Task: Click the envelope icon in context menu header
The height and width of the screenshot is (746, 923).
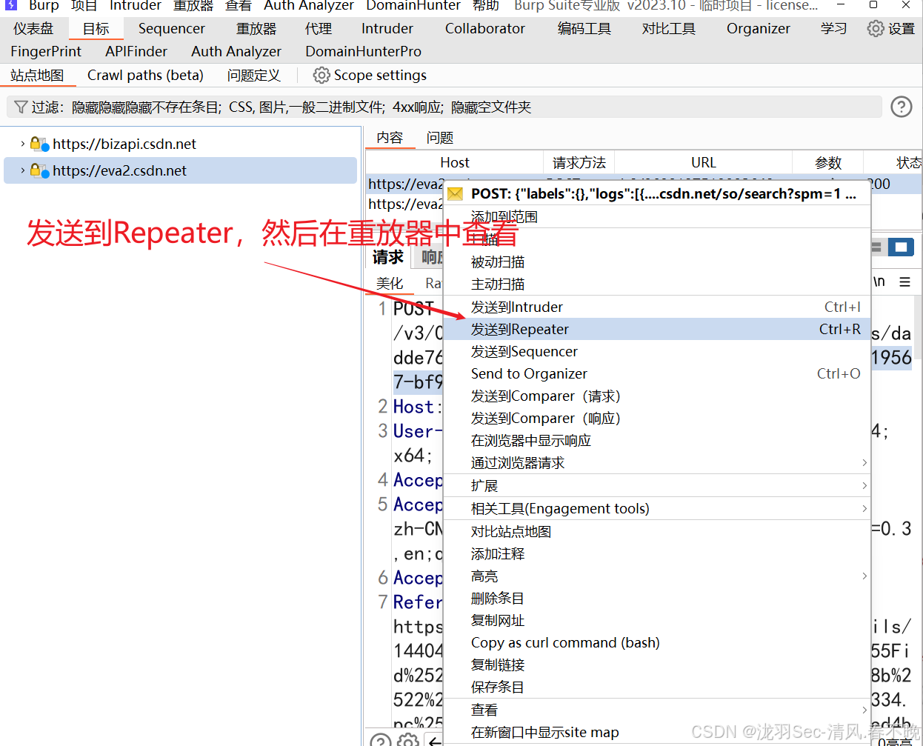Action: click(x=456, y=194)
